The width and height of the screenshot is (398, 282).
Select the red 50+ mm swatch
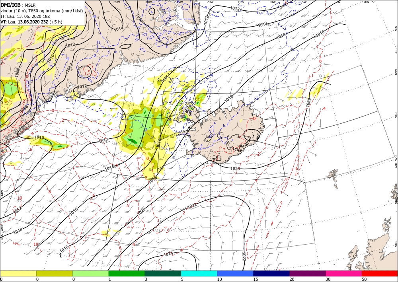[380, 273]
